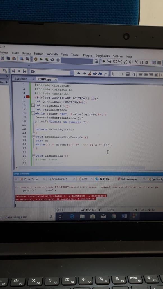This screenshot has width=163, height=289.
Task: Switch to the Start here tab
Action: pyautogui.click(x=21, y=79)
